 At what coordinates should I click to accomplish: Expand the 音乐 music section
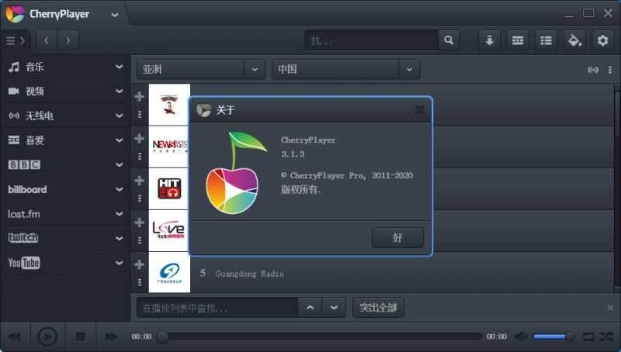[119, 67]
